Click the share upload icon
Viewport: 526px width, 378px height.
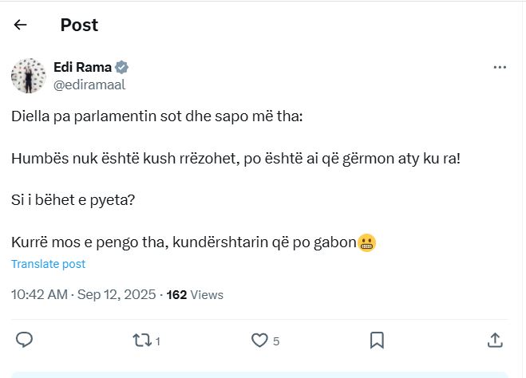click(x=495, y=341)
